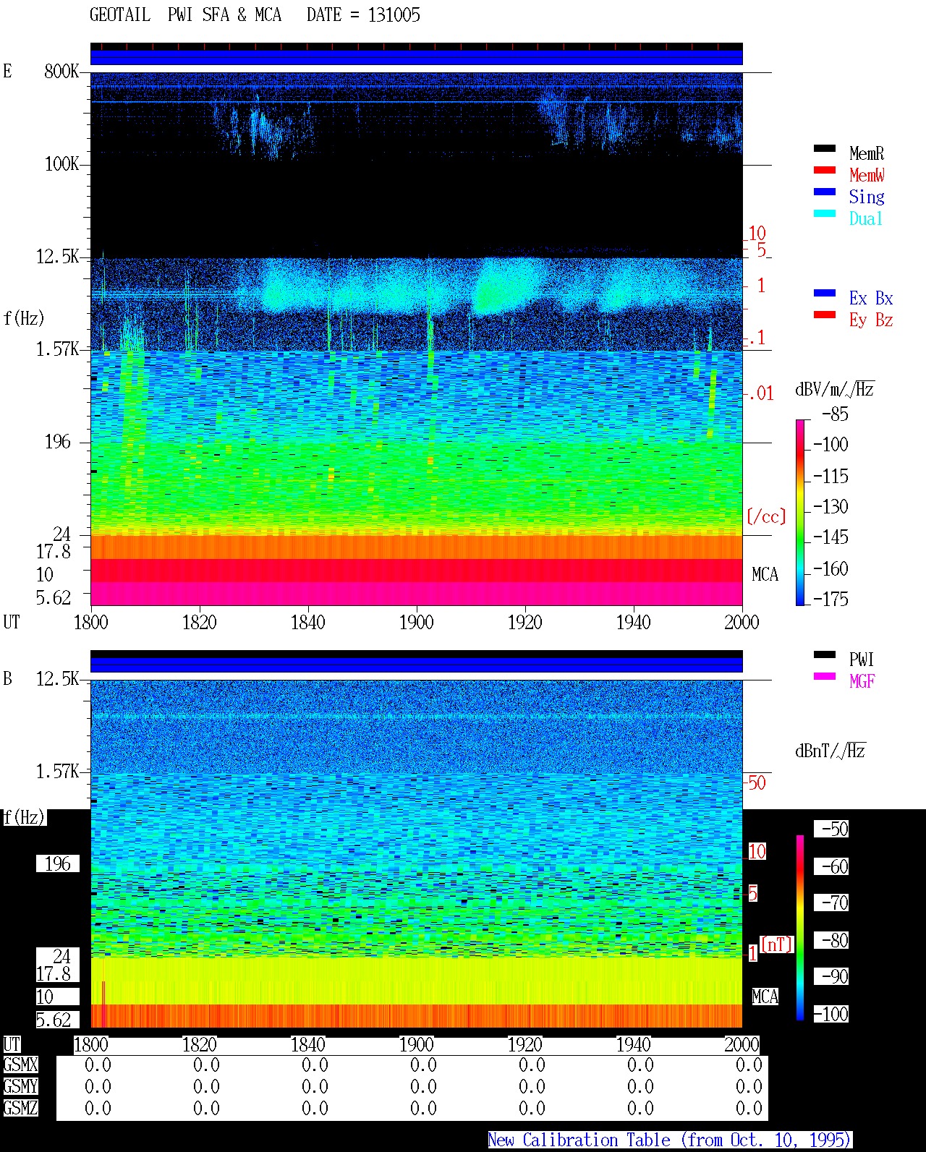Click the MCA label beside E panel
Screen dimensions: 926x1152
click(765, 574)
